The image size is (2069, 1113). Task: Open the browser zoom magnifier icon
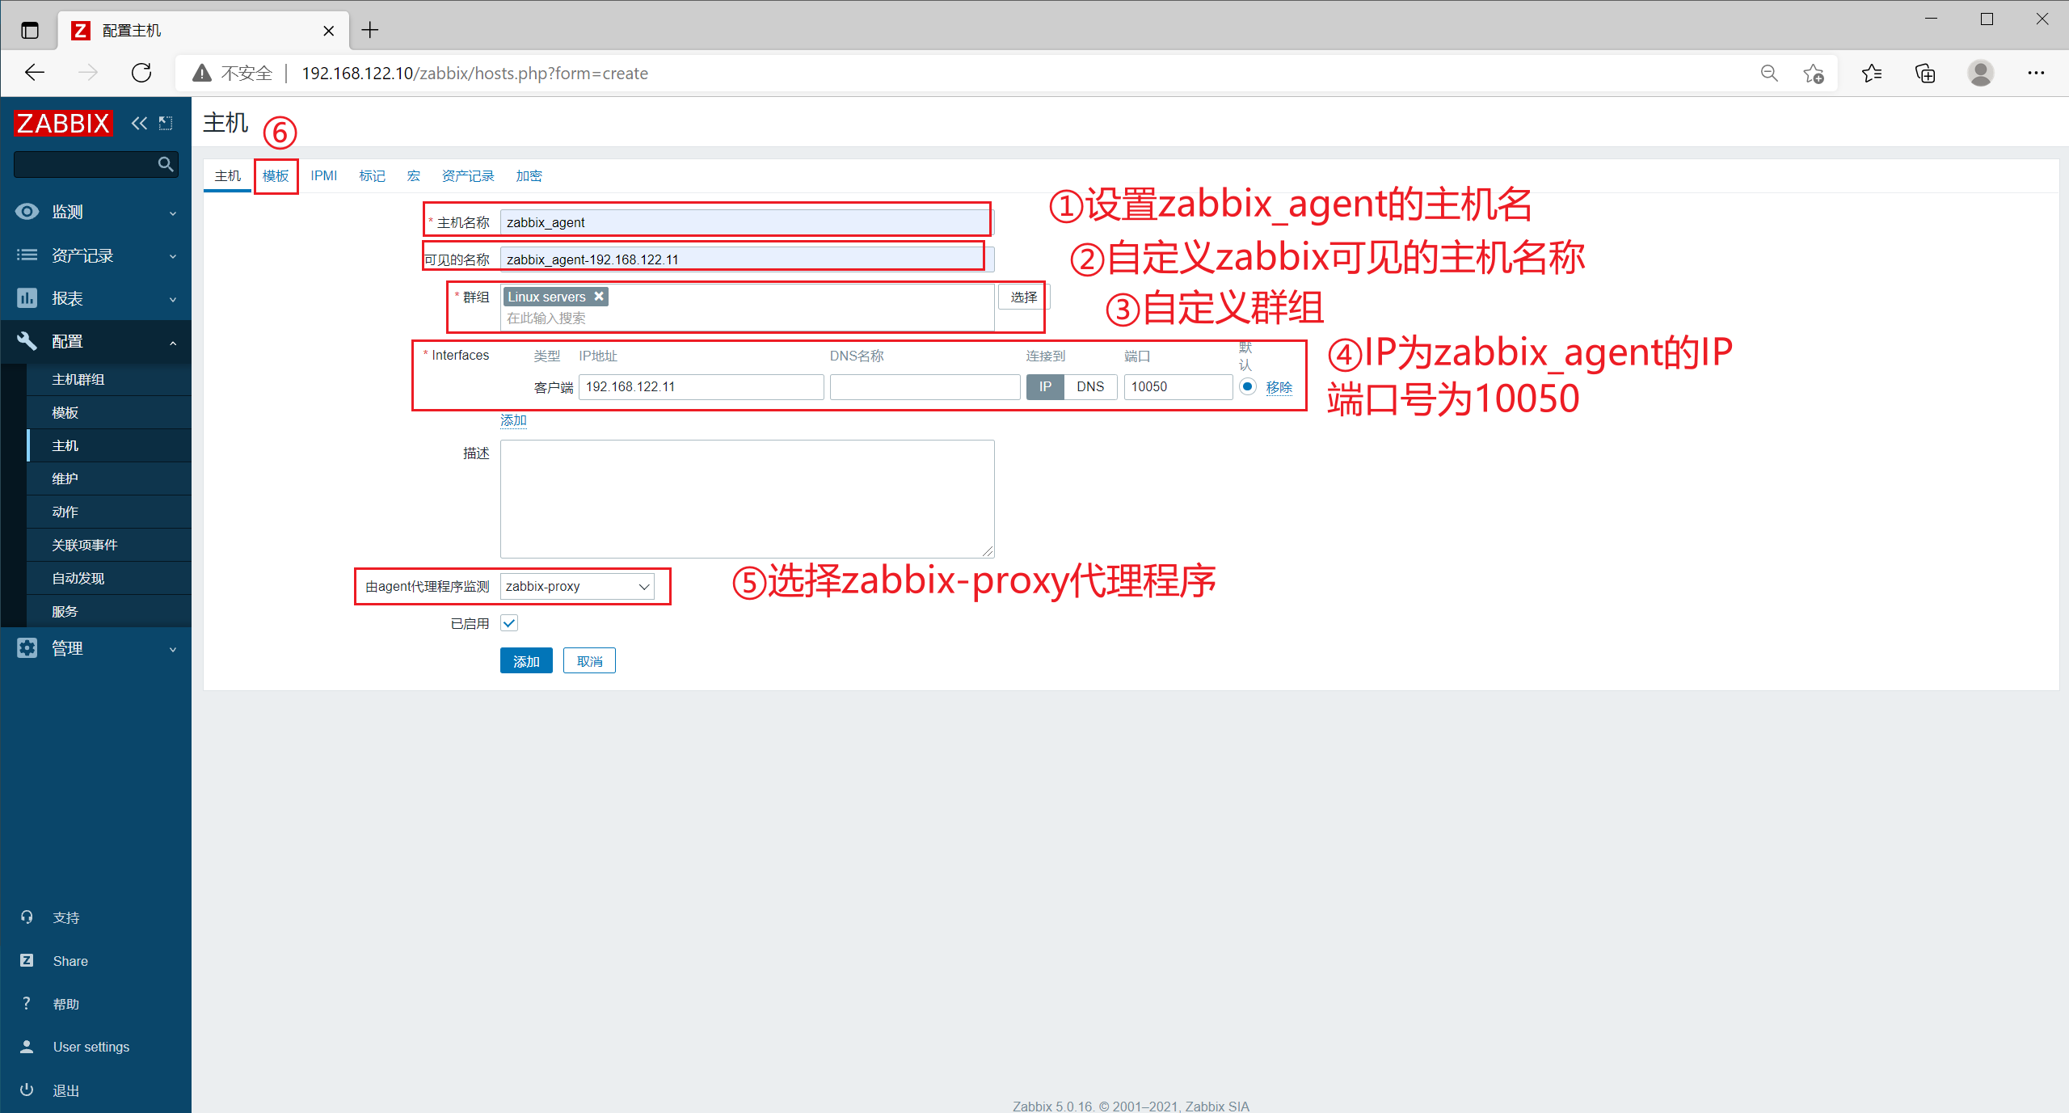pyautogui.click(x=1769, y=74)
